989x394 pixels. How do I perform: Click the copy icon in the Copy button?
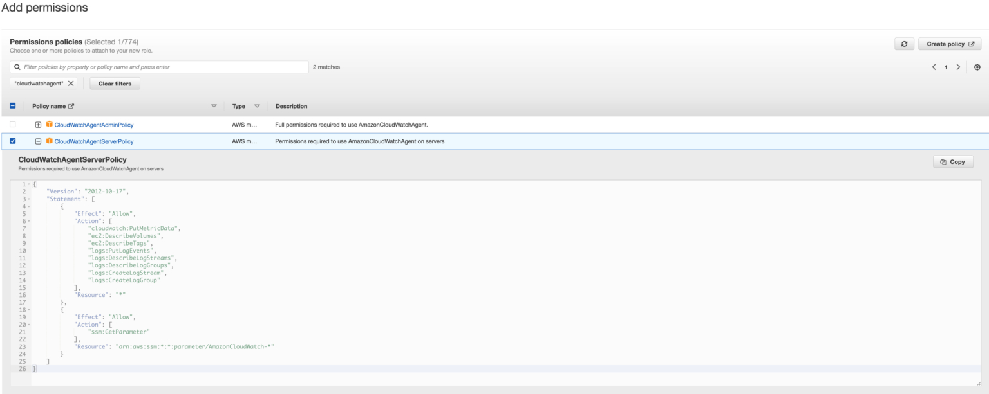click(943, 161)
